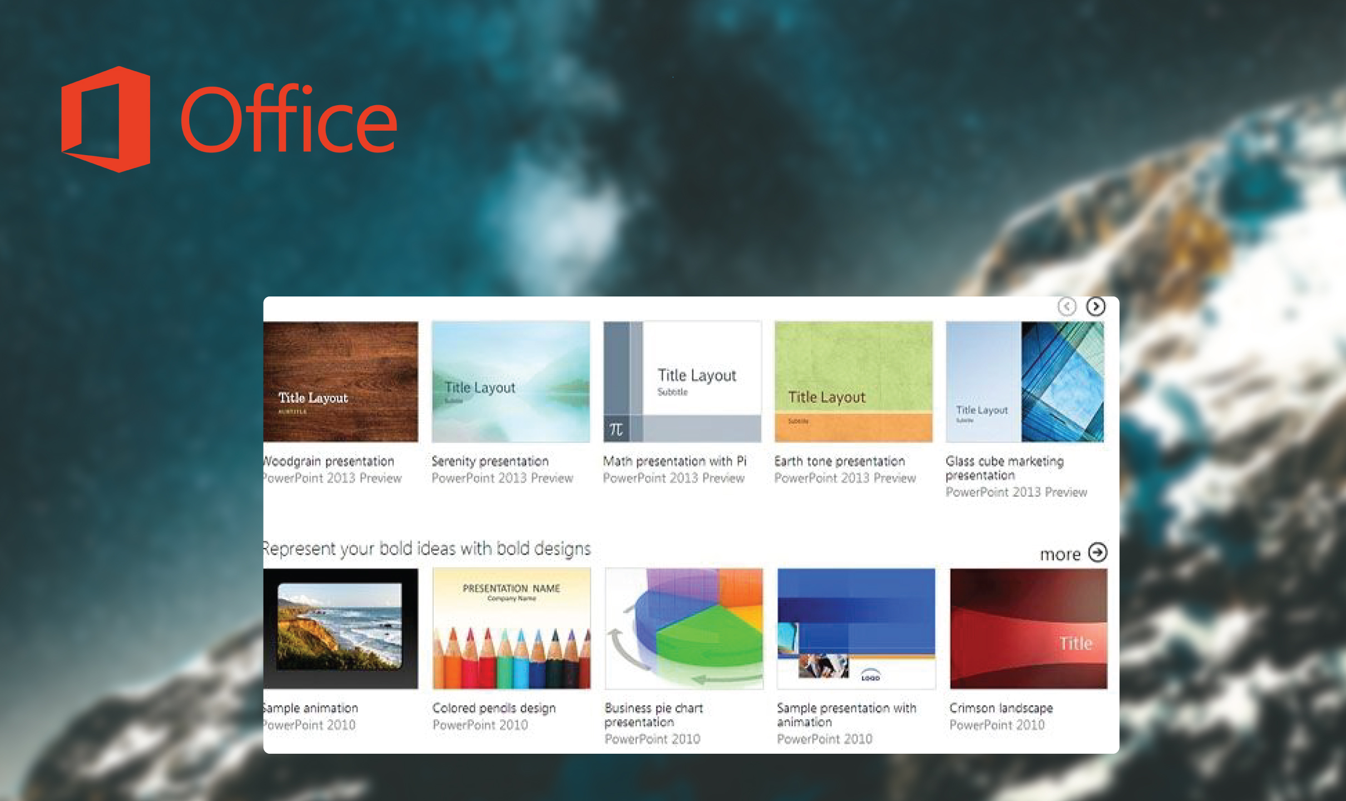Open the Colored pencils design thumbnail

click(x=512, y=629)
